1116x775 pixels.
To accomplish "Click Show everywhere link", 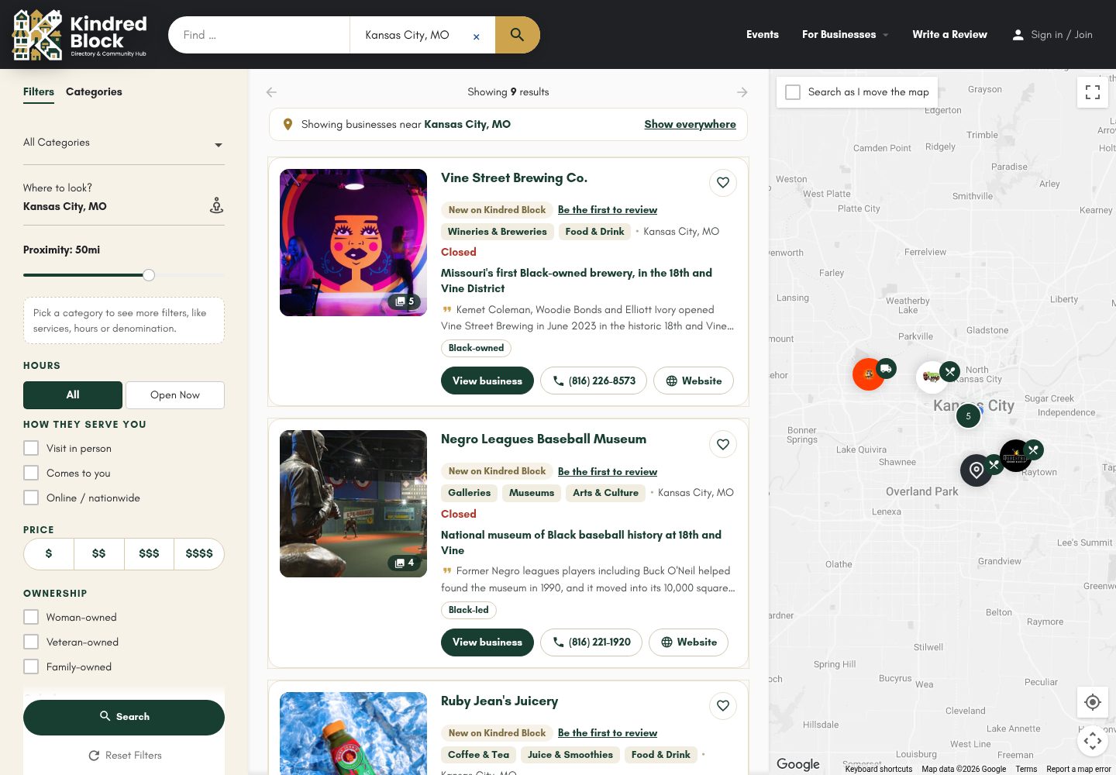I will [690, 125].
